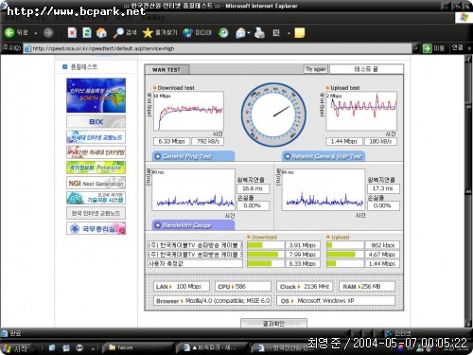Click the banner with blue flower logo

pos(96,228)
